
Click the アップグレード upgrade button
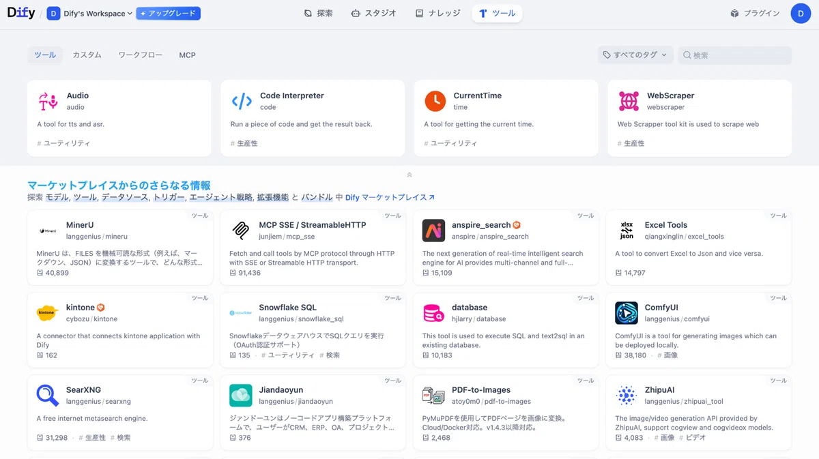coord(168,14)
